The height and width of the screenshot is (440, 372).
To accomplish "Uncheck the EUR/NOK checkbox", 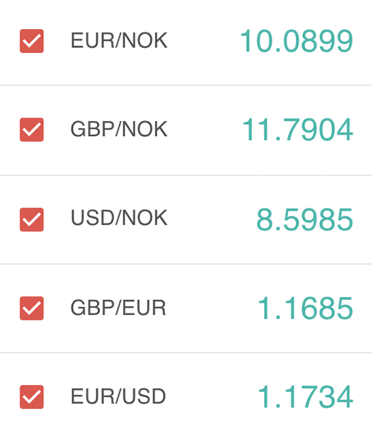I will point(32,41).
